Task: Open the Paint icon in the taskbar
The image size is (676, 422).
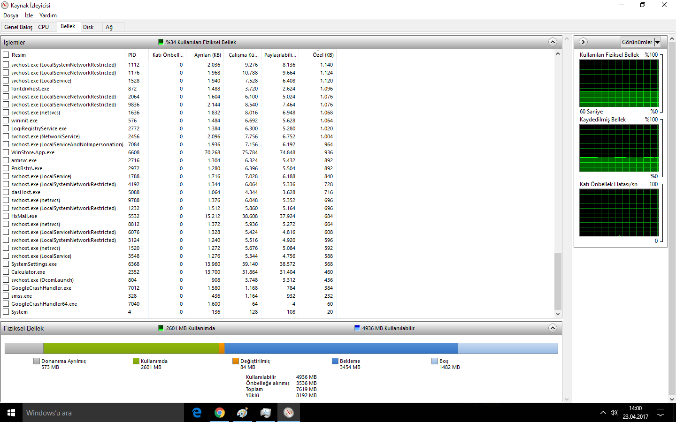Action: [242, 413]
